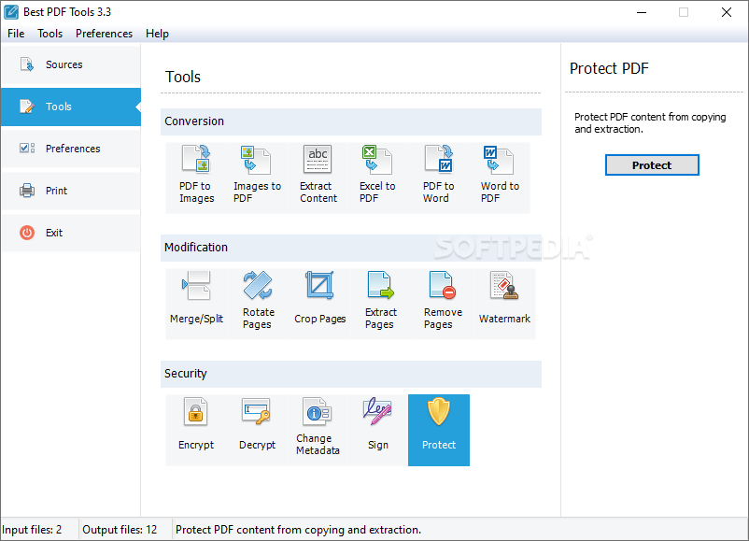Click the Tools page heading
Image resolution: width=749 pixels, height=541 pixels.
point(183,77)
